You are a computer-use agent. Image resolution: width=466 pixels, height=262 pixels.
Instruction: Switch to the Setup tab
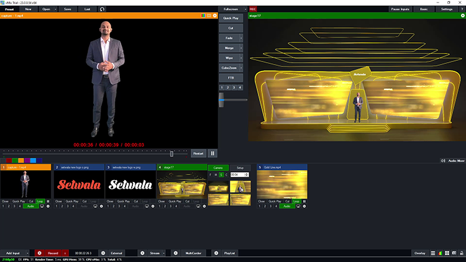tap(239, 168)
